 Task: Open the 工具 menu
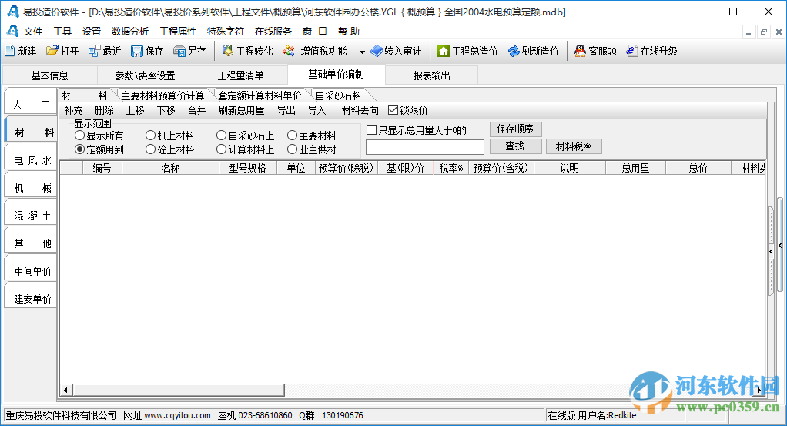tap(62, 31)
